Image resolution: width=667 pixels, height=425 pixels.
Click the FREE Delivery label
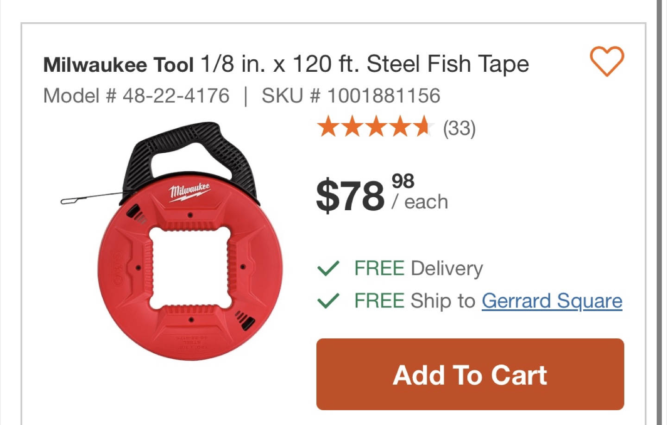tap(418, 269)
